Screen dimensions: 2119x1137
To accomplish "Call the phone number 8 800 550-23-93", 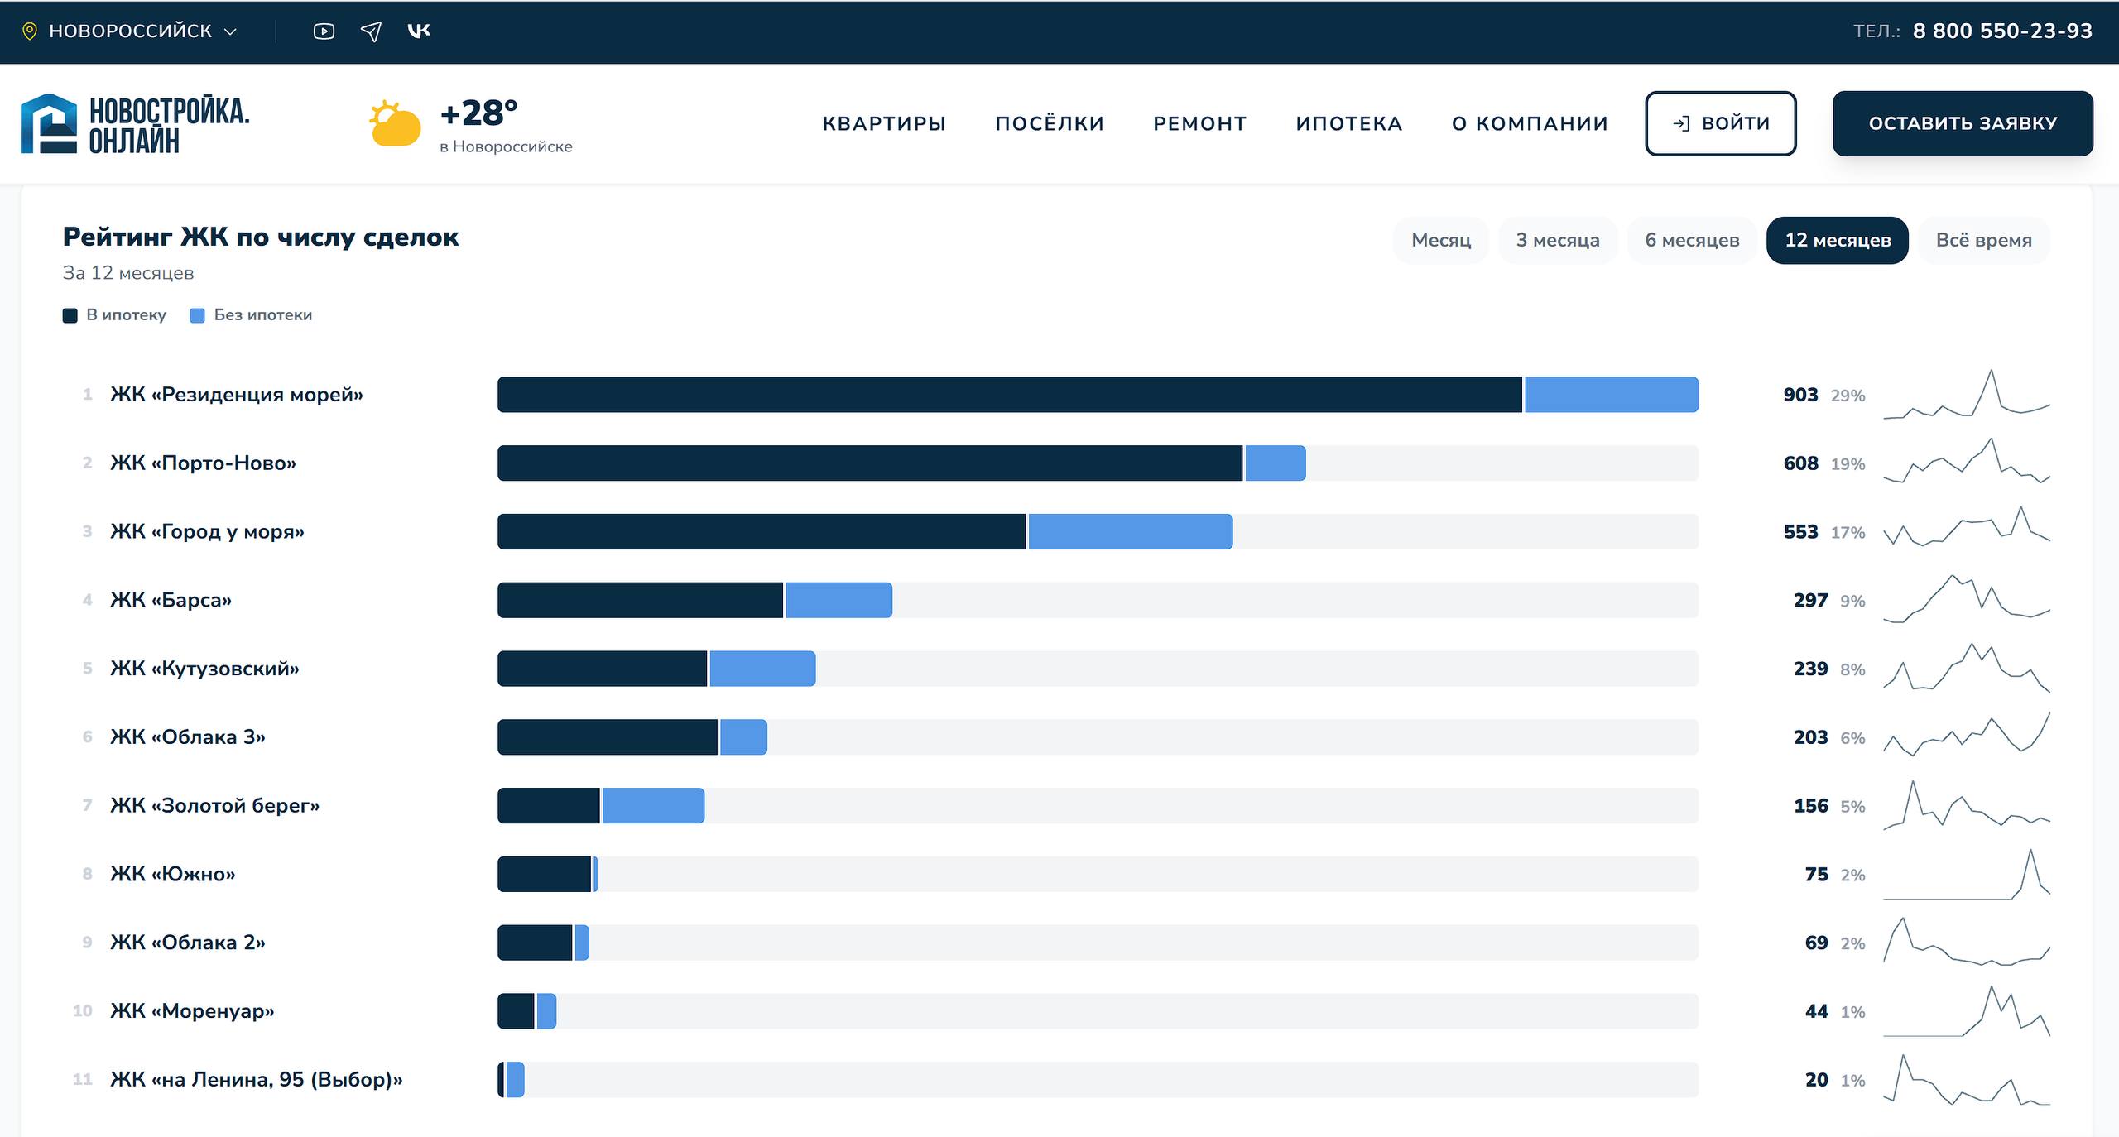I will (2002, 31).
